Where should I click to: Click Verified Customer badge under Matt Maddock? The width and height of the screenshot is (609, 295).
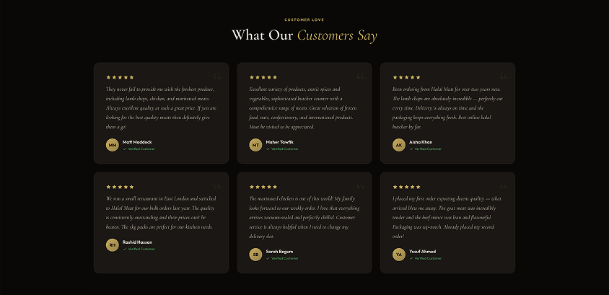pyautogui.click(x=140, y=149)
